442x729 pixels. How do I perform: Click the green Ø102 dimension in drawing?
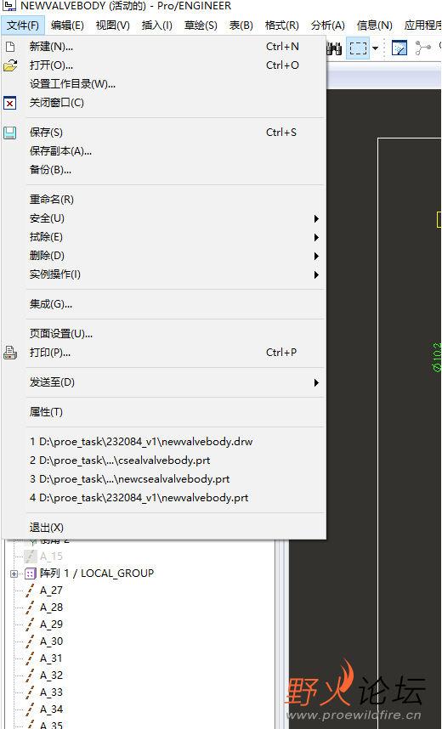438,358
